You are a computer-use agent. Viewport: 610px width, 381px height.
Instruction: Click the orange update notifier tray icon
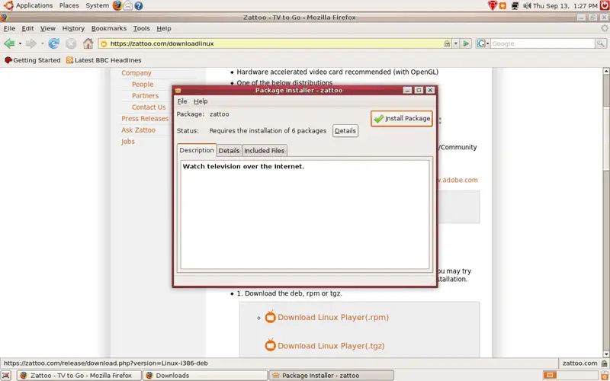(503, 6)
